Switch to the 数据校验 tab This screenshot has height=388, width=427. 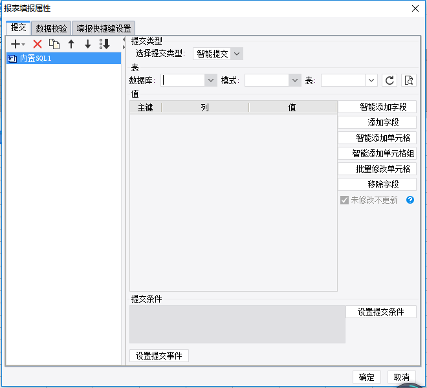[51, 28]
